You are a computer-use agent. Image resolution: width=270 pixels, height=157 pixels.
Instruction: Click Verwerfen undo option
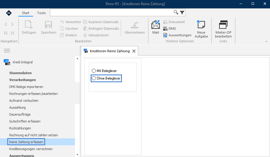71,22
